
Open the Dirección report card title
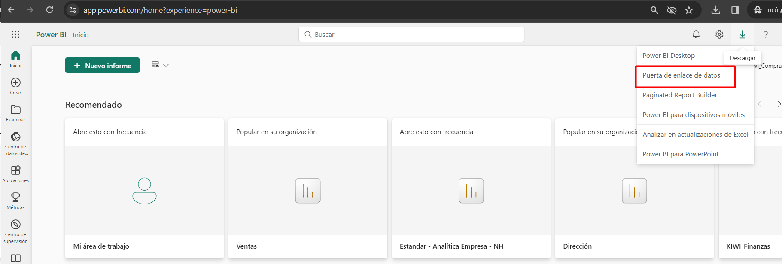(x=577, y=246)
